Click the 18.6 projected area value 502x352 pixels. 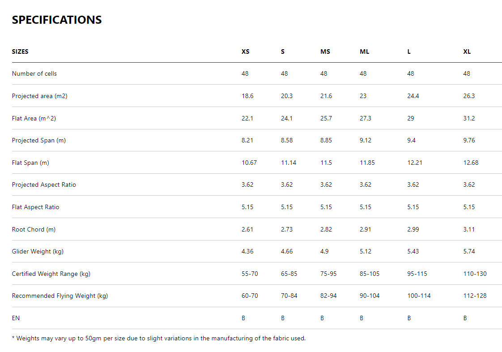pos(247,96)
